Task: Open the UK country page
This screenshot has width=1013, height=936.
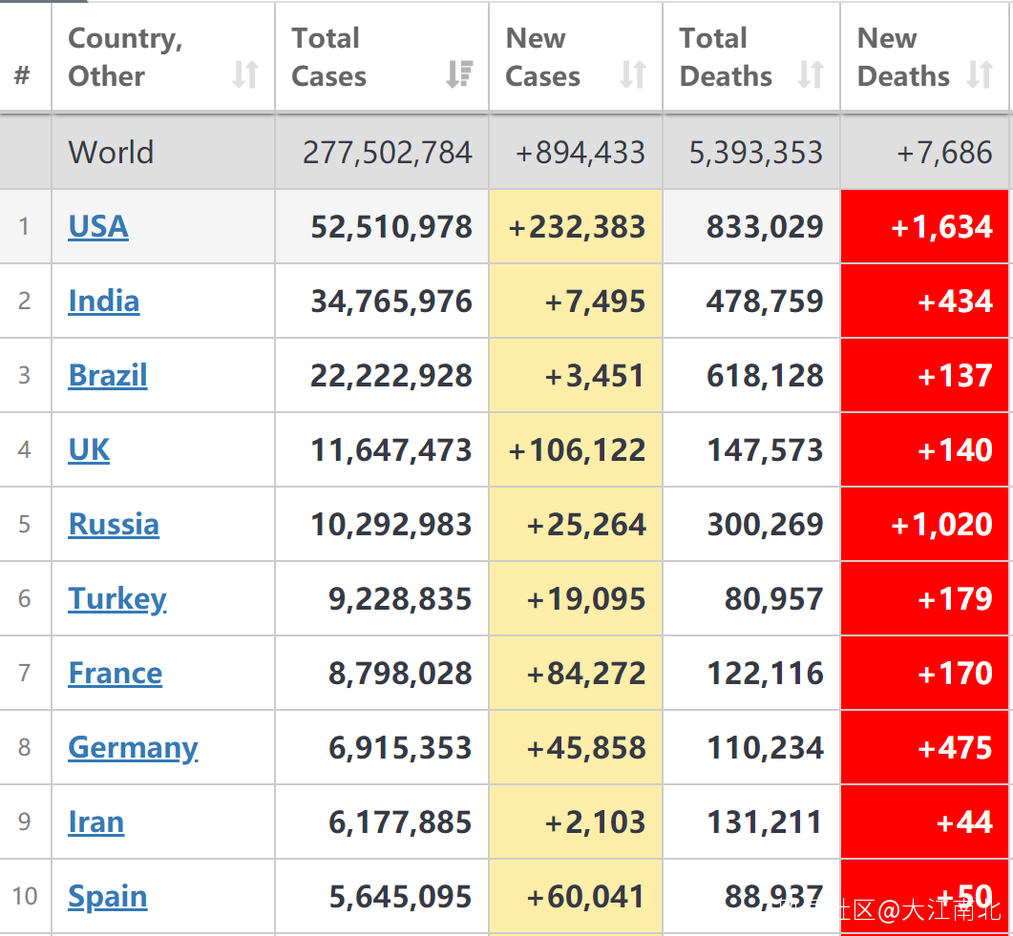Action: (89, 449)
